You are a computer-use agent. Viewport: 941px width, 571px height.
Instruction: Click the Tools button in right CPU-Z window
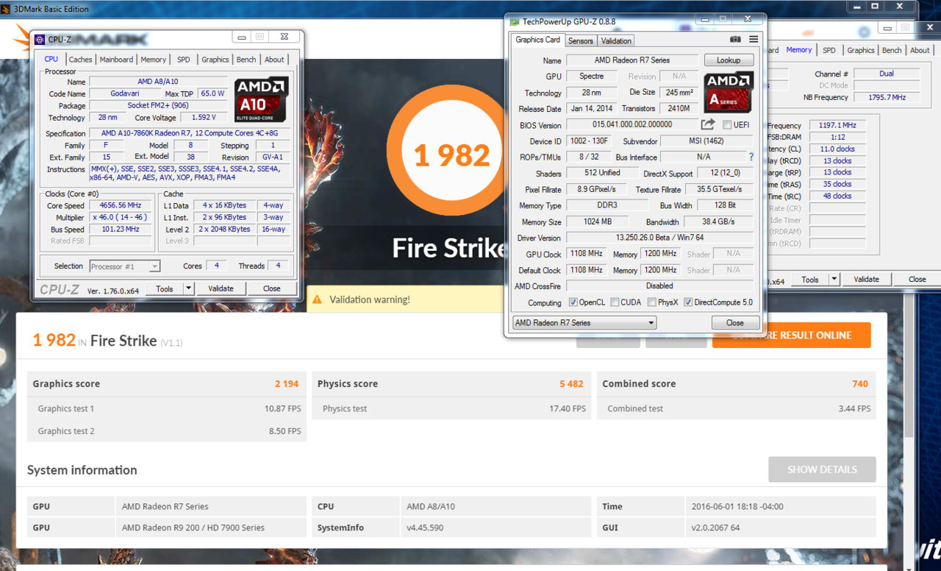810,279
